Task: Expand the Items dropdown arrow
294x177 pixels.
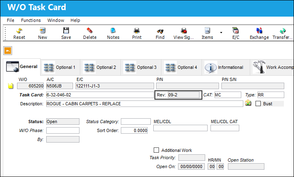Action: tap(221, 32)
